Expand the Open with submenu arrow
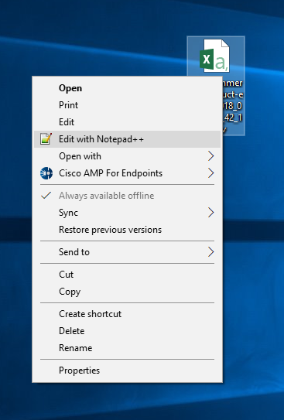 tap(210, 156)
